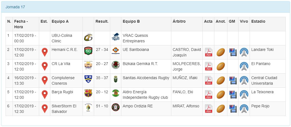291x127 pixels.
Task: Open the UE Santboiana team link
Action: pyautogui.click(x=136, y=50)
